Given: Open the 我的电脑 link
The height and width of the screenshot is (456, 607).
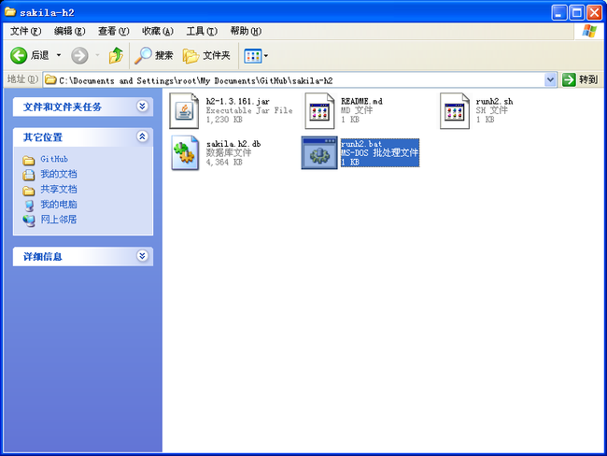Looking at the screenshot, I should click(59, 205).
